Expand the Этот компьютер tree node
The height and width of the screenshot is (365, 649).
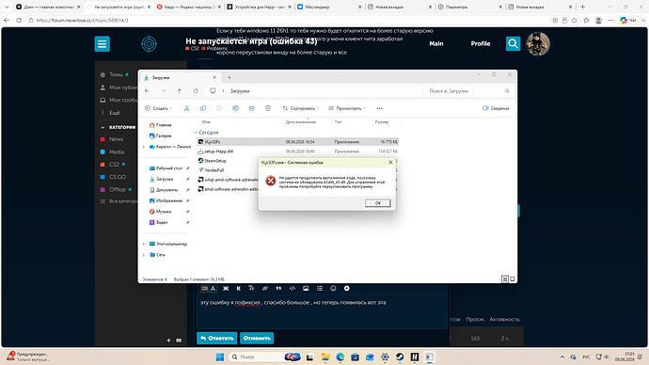(x=144, y=244)
